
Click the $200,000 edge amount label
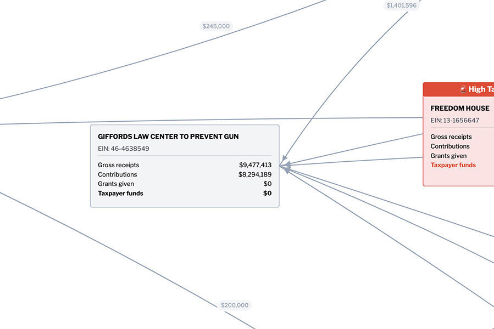pos(235,305)
